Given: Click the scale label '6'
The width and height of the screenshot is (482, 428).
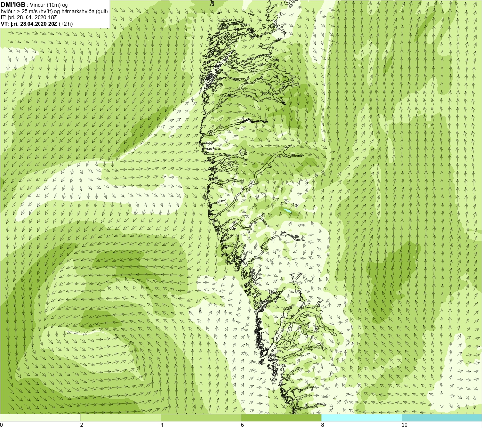Looking at the screenshot, I should coord(242,425).
